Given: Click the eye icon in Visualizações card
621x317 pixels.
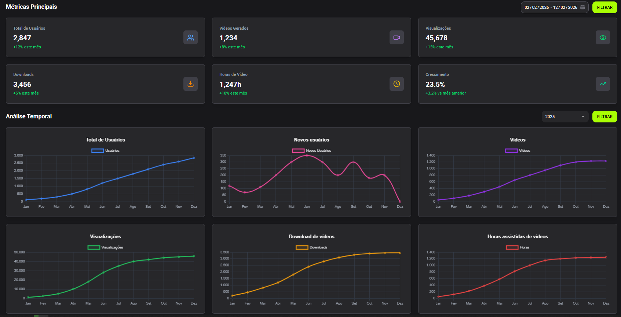Looking at the screenshot, I should point(603,37).
